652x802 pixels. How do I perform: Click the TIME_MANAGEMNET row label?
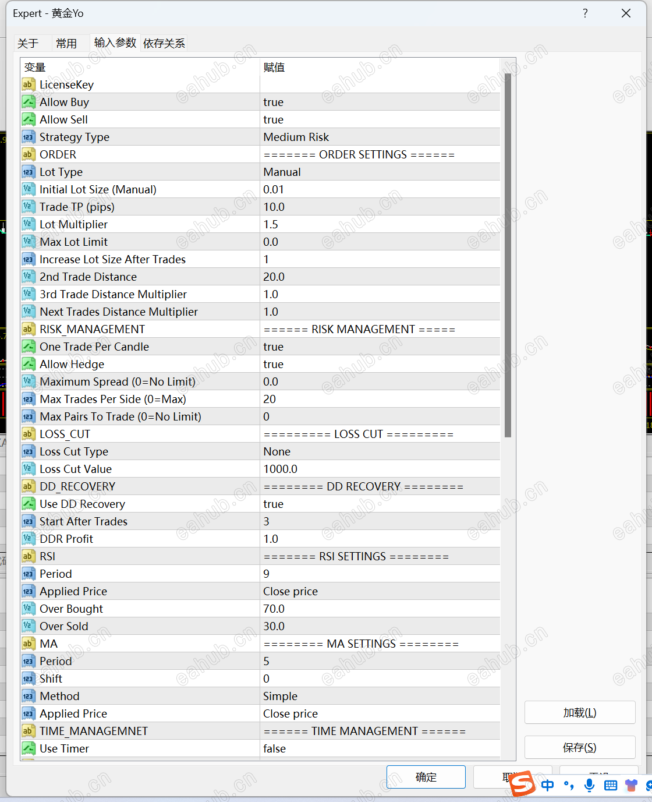point(94,731)
